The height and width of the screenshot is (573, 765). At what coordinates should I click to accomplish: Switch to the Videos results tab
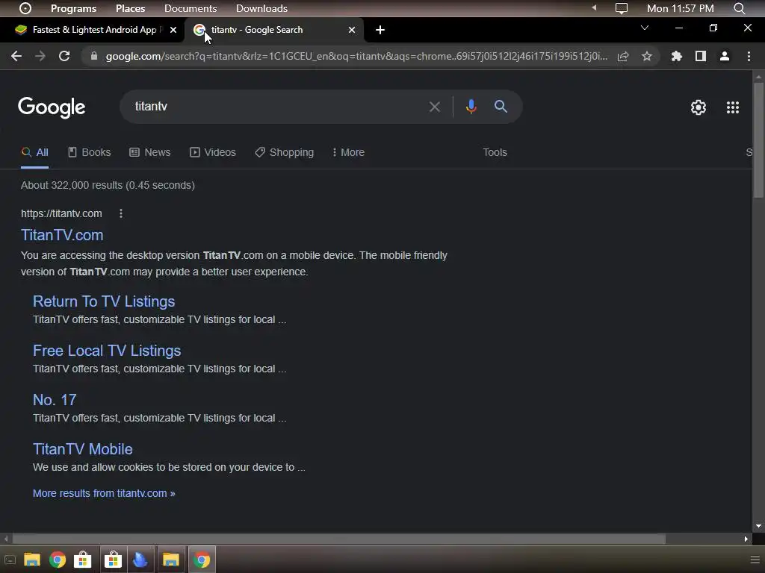213,152
